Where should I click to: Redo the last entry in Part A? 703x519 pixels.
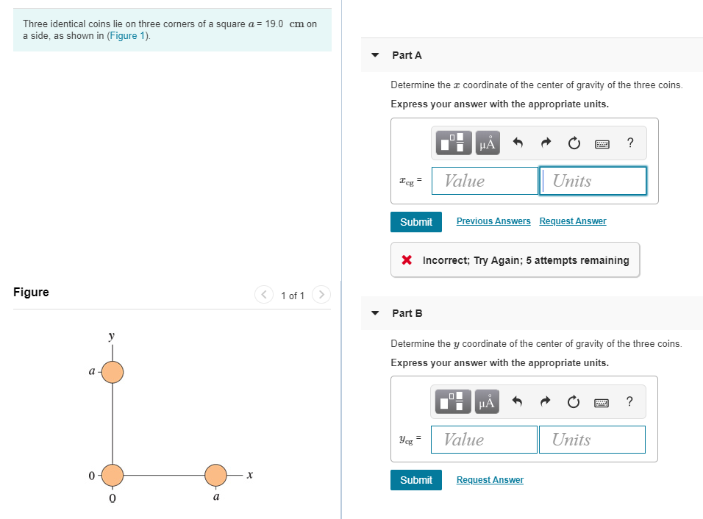pos(545,143)
